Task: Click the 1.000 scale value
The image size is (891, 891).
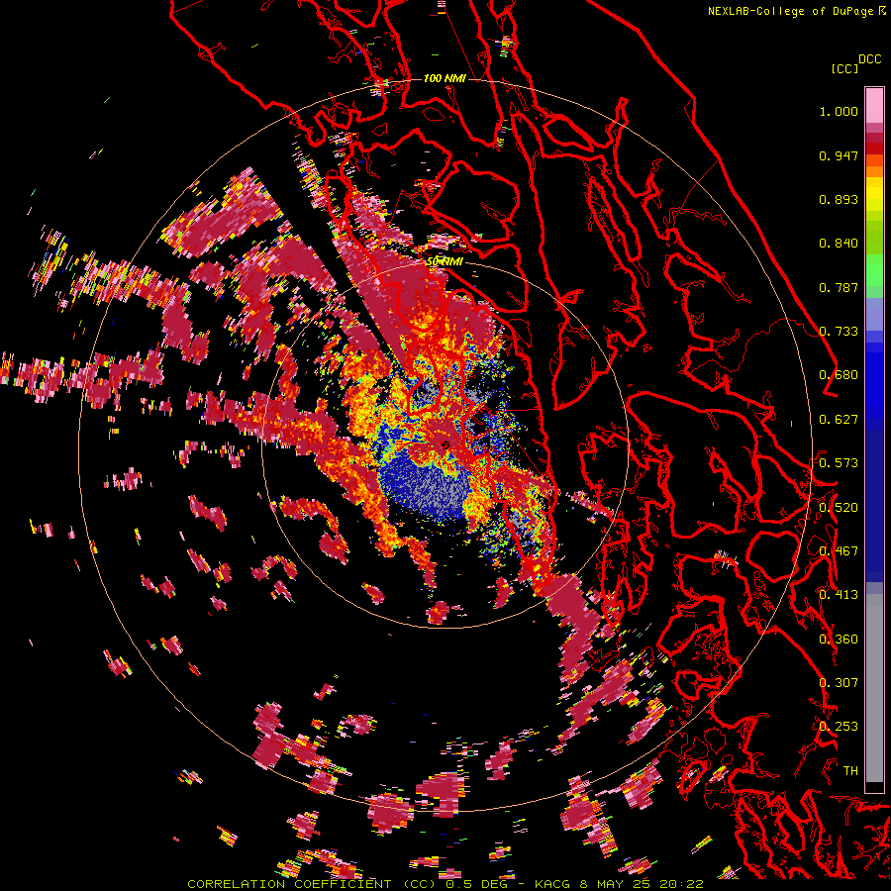Action: (839, 111)
